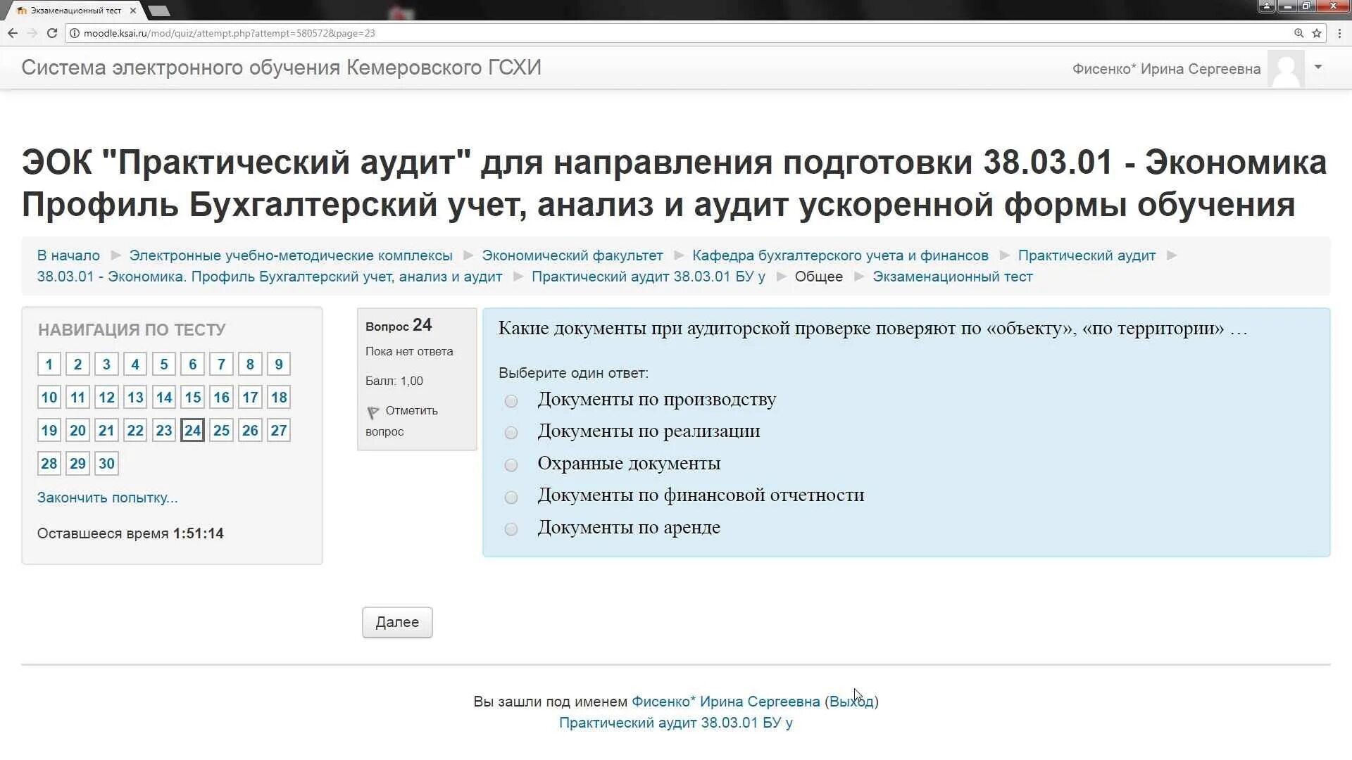Click the browser forward arrow
The height and width of the screenshot is (760, 1352).
(32, 33)
